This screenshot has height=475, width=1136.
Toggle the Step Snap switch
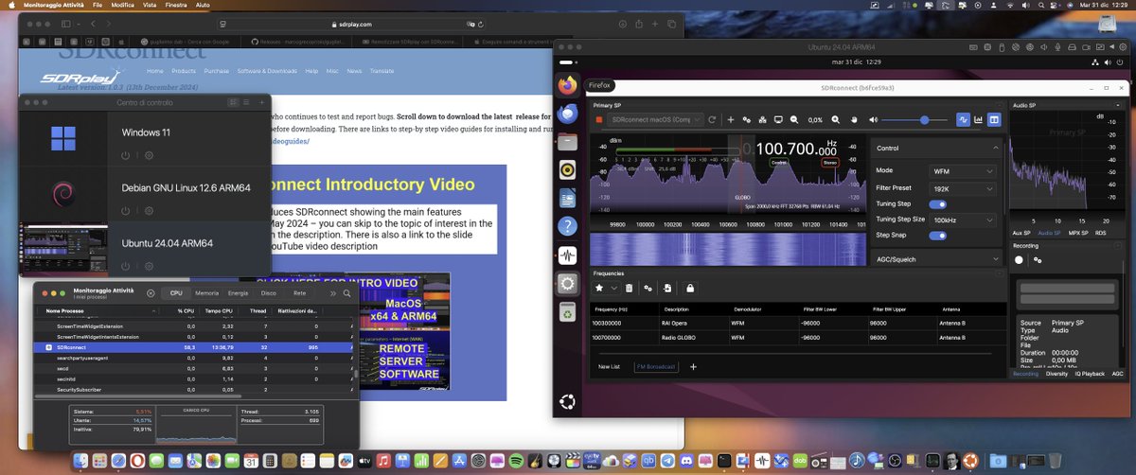click(x=938, y=235)
